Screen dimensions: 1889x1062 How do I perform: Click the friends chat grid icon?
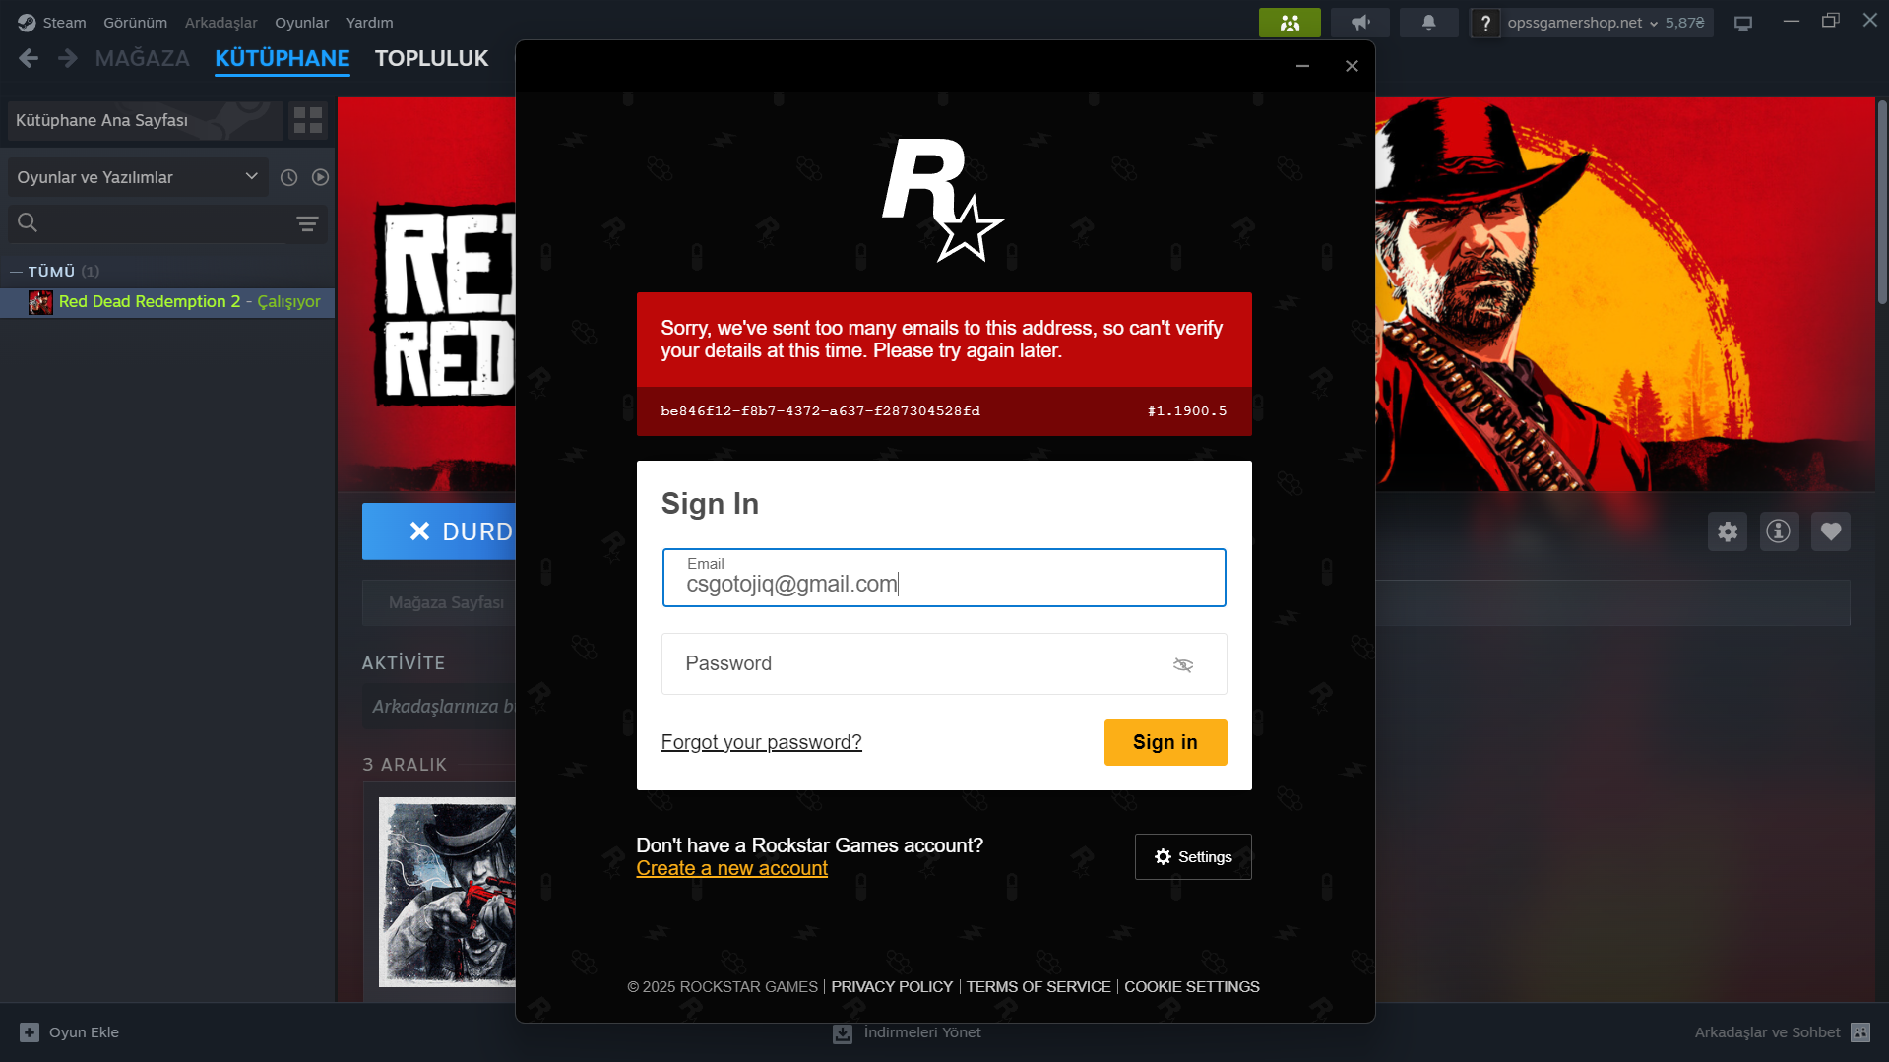(x=1860, y=1032)
